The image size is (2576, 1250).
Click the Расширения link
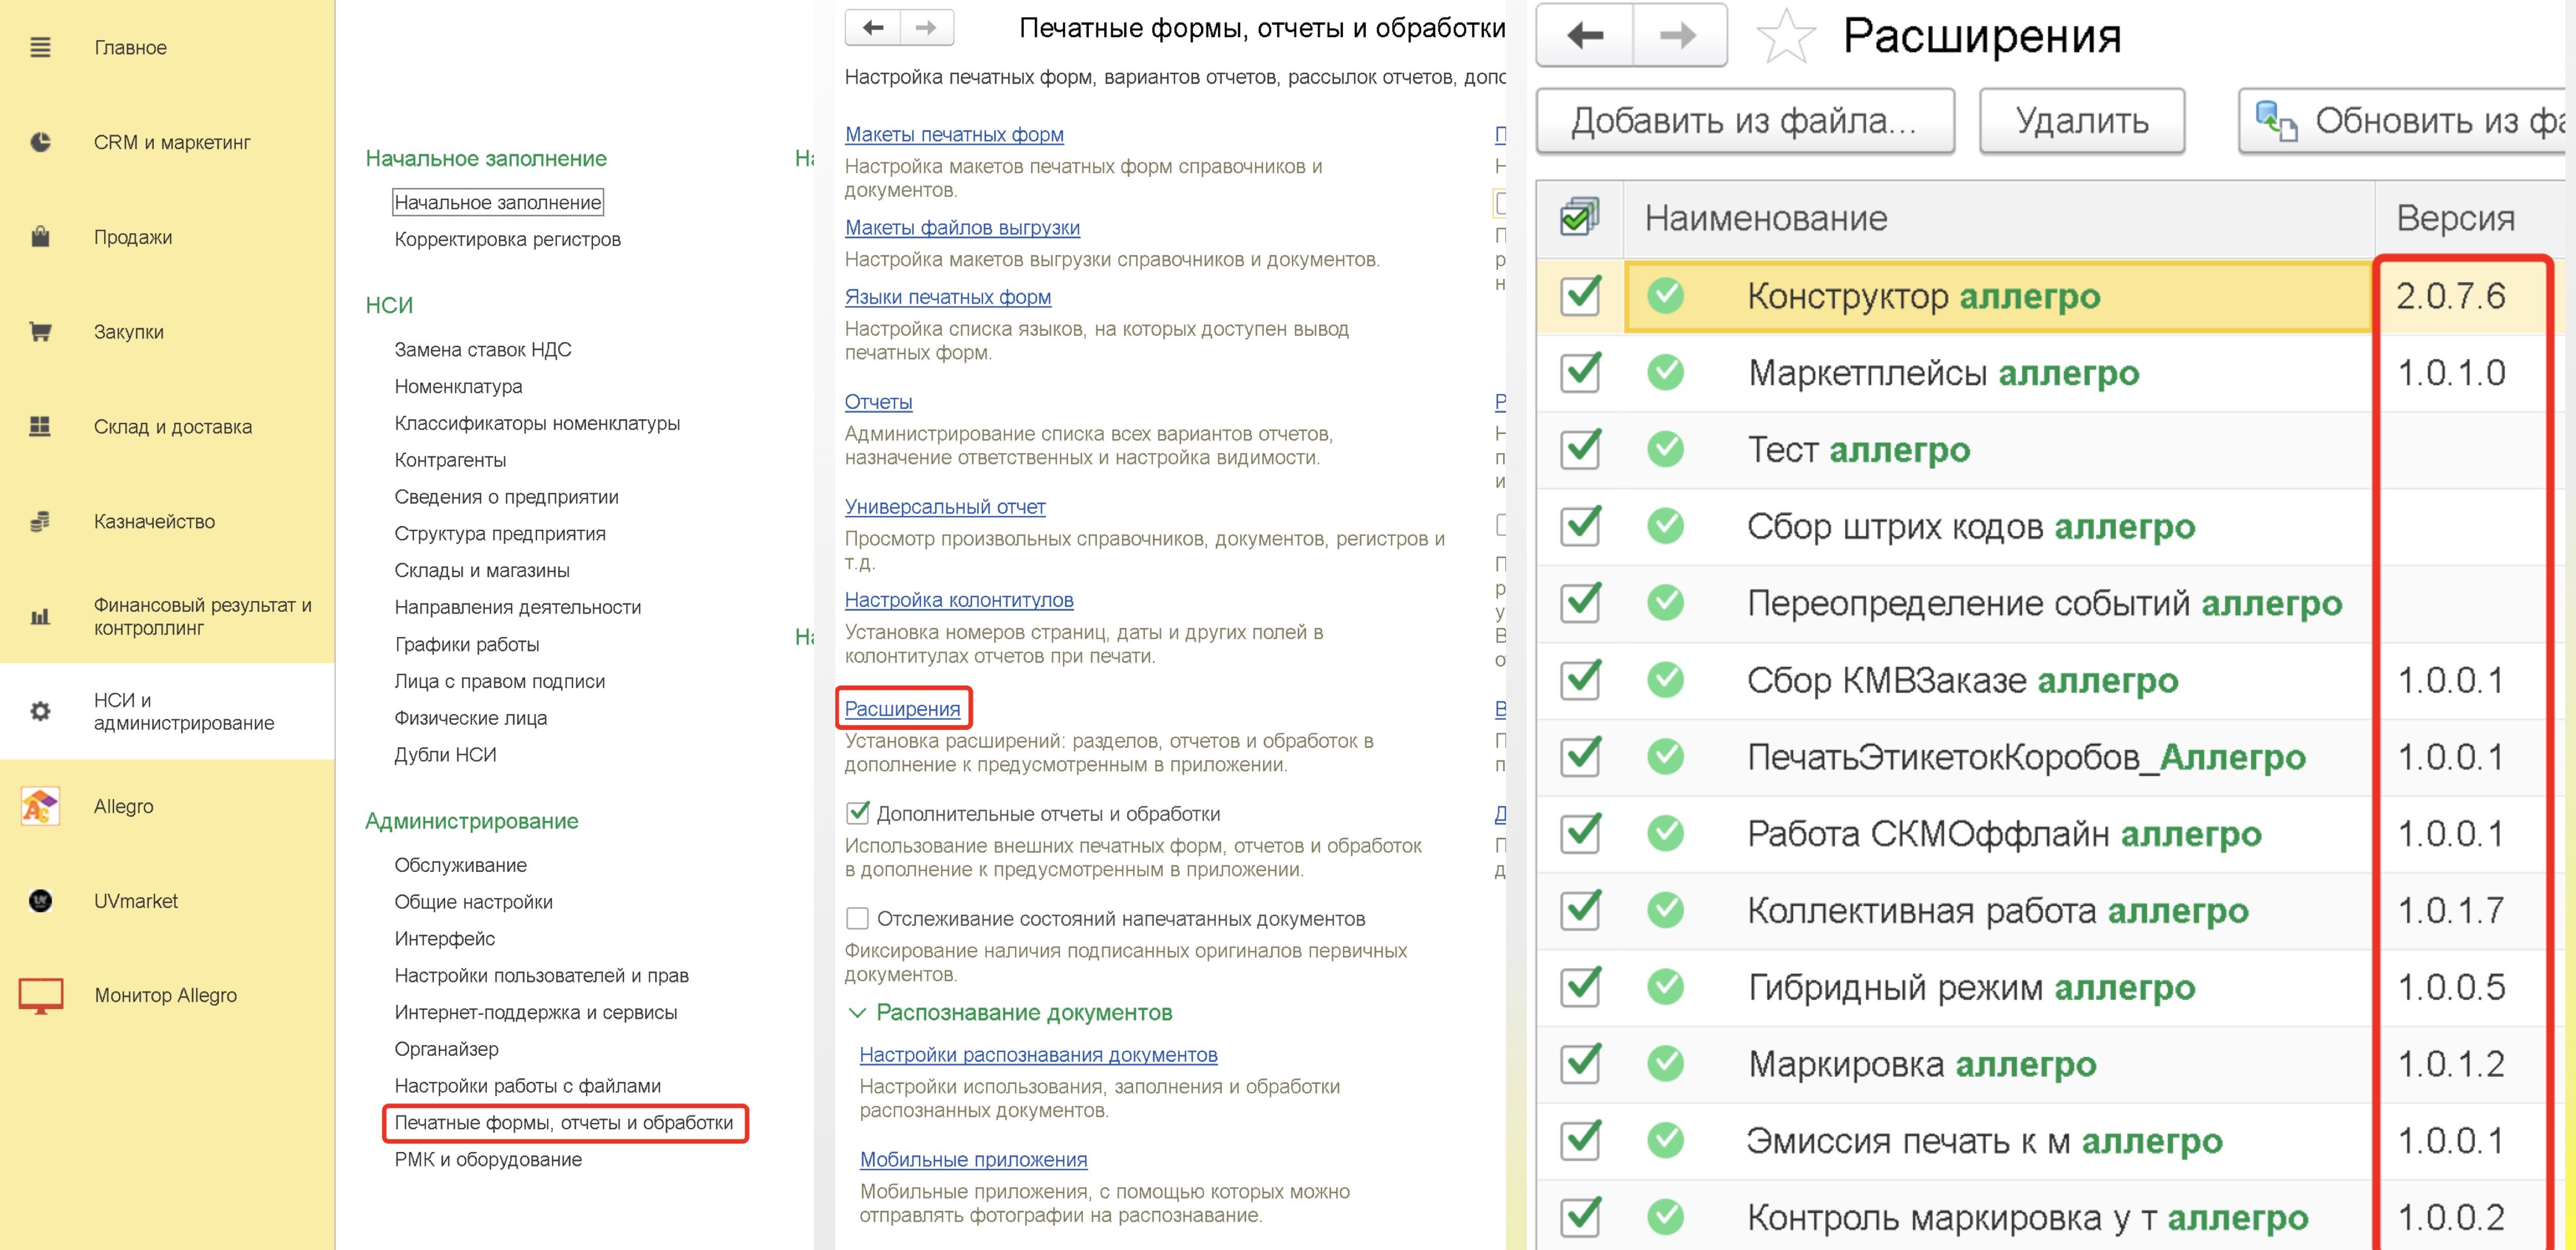[x=902, y=708]
